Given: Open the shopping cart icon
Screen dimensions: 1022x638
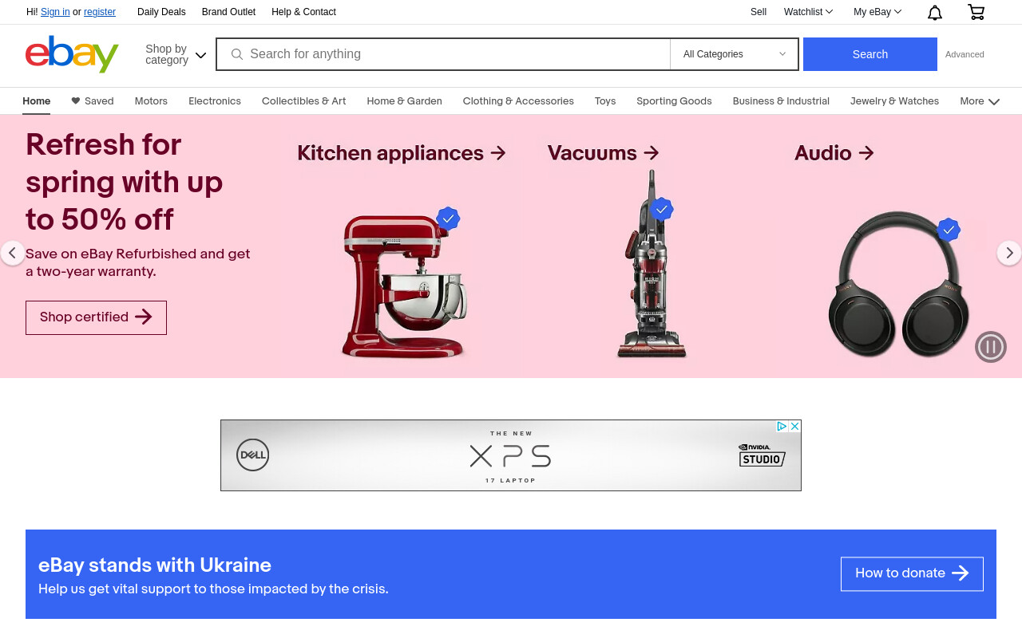Looking at the screenshot, I should click(x=976, y=12).
